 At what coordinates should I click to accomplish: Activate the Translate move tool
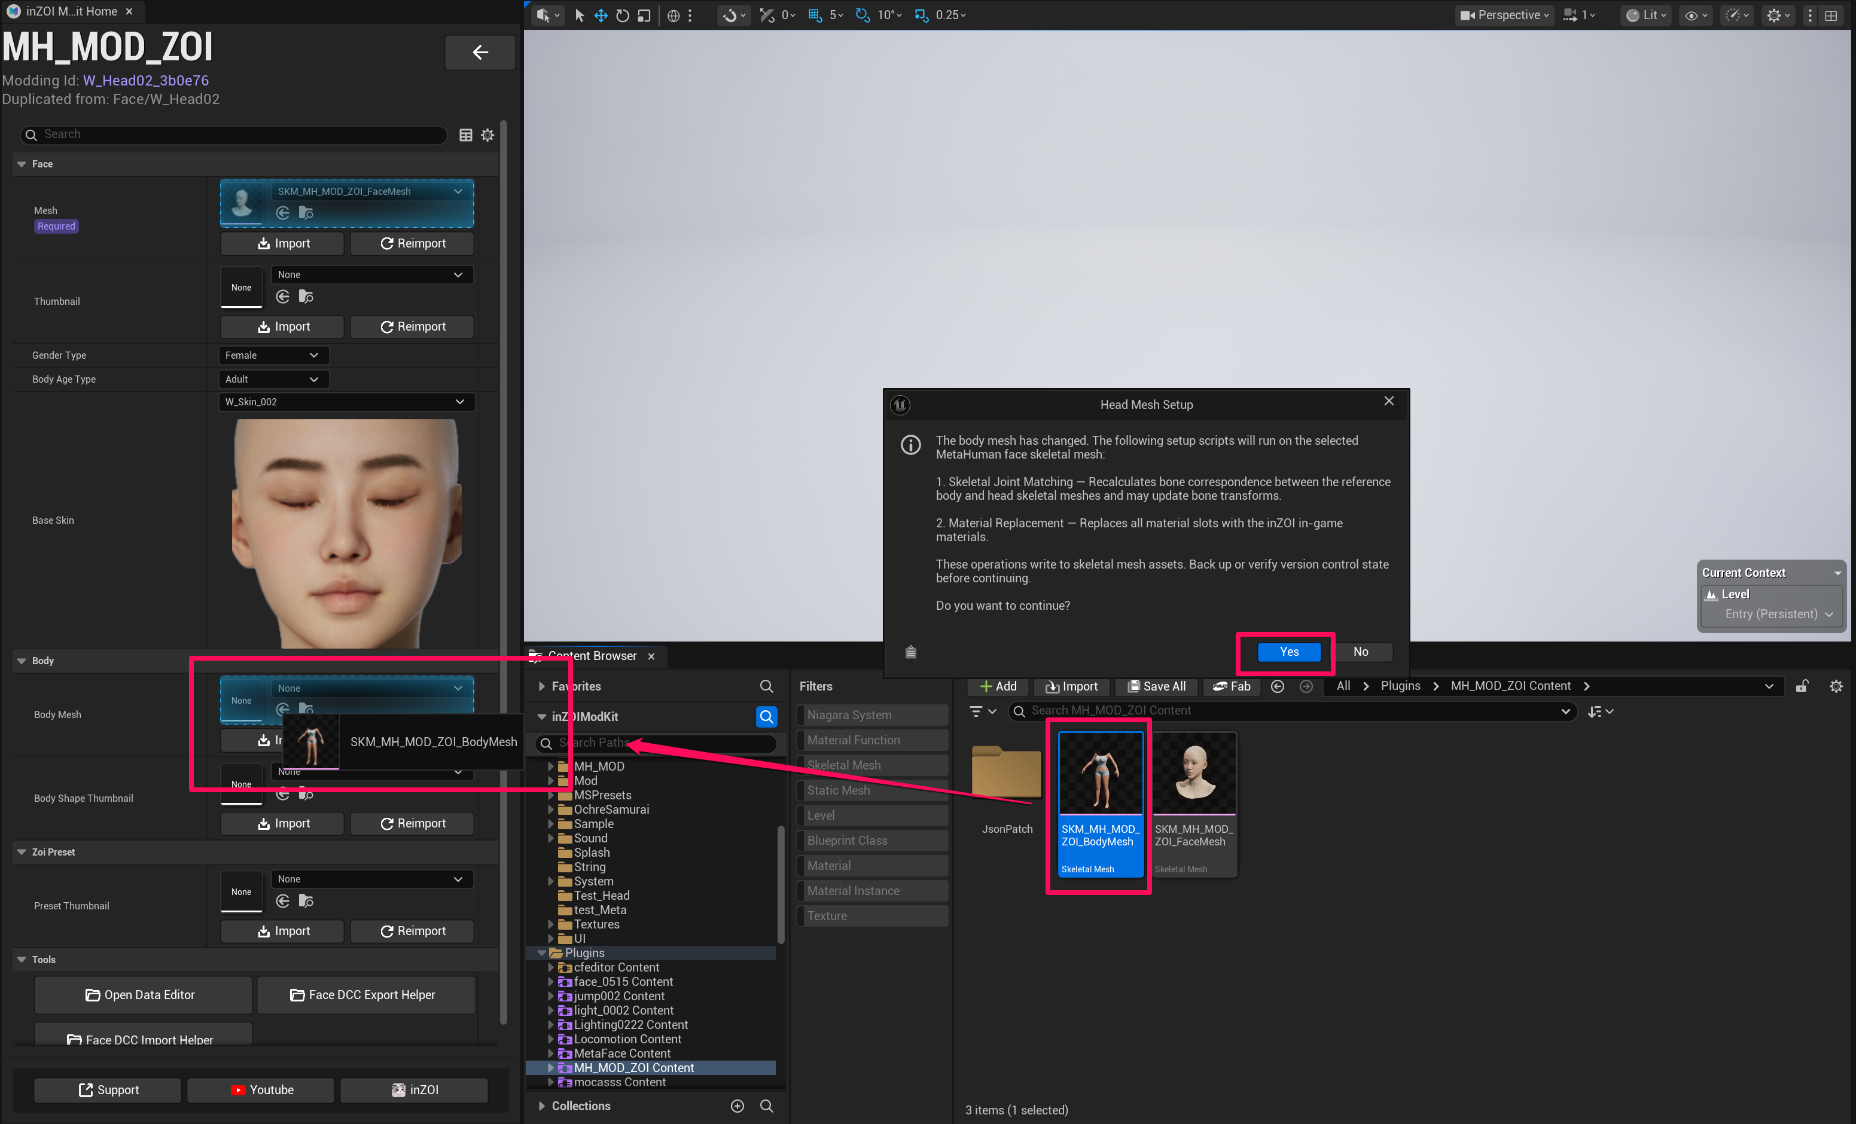pyautogui.click(x=601, y=15)
